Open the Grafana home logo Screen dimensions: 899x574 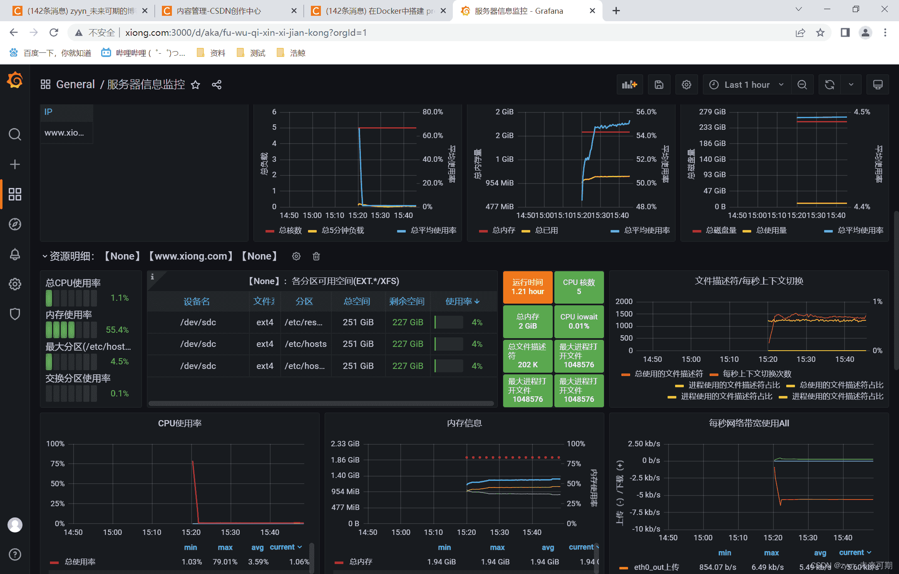coord(15,80)
